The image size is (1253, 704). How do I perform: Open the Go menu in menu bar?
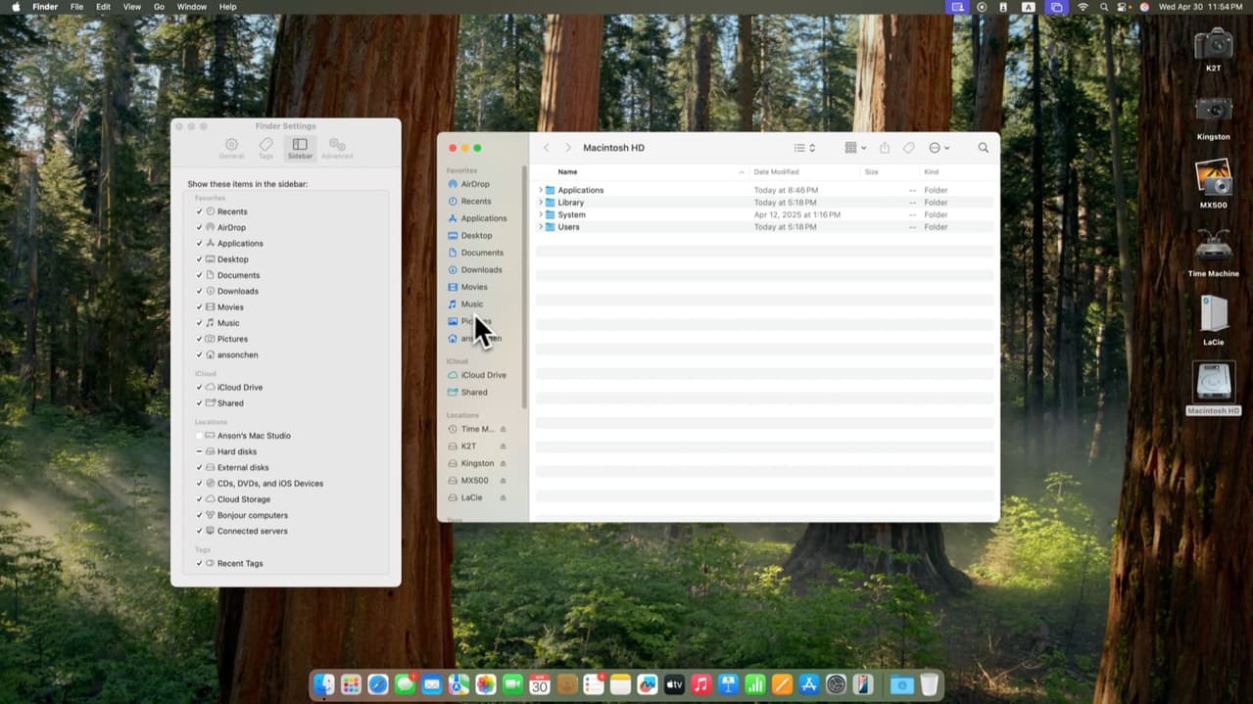159,7
